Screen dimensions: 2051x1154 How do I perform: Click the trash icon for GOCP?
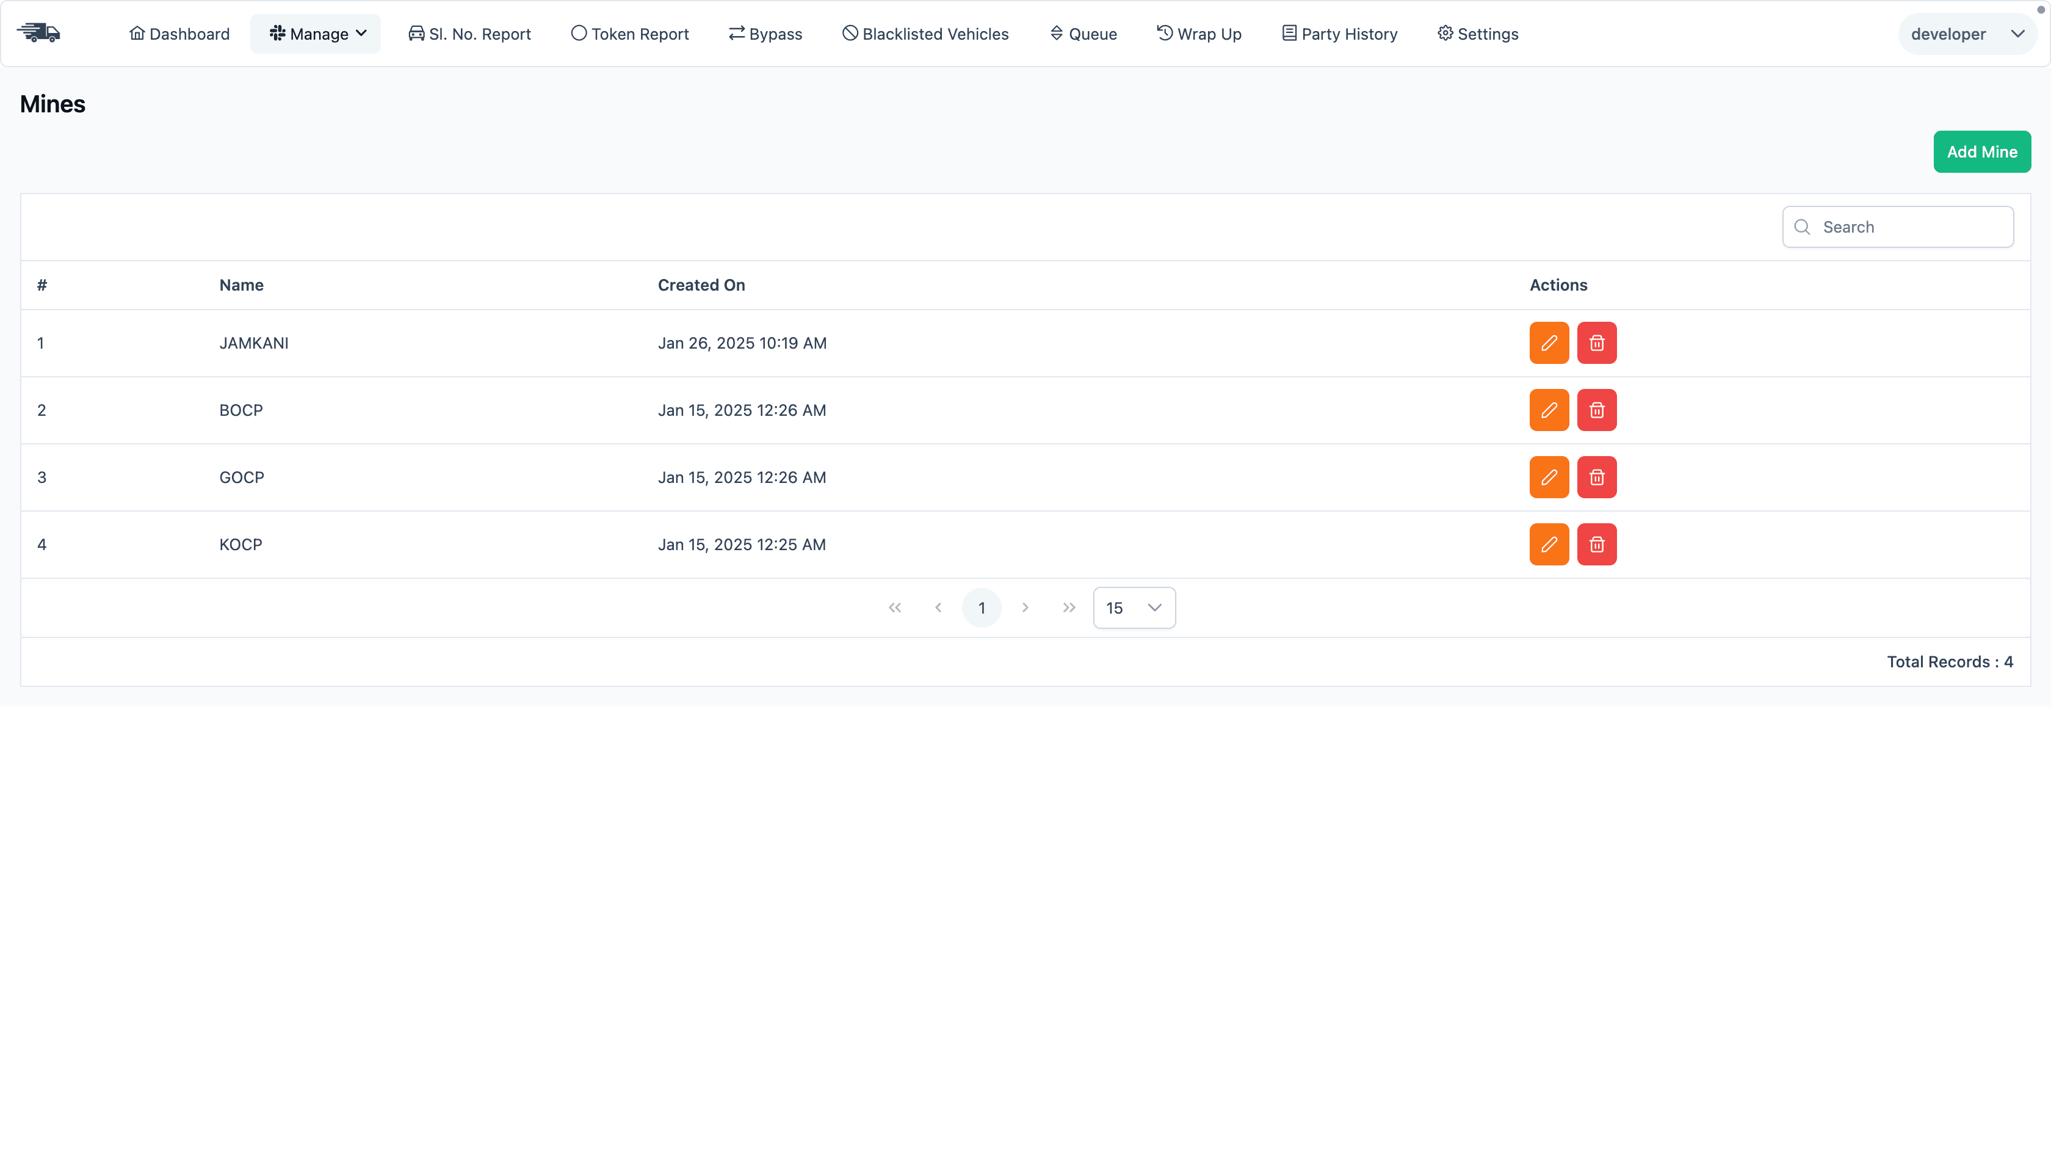click(1596, 477)
